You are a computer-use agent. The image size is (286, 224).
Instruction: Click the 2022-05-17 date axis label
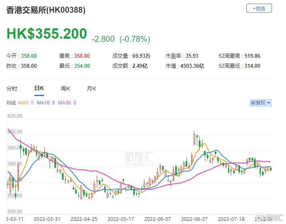[121, 219]
